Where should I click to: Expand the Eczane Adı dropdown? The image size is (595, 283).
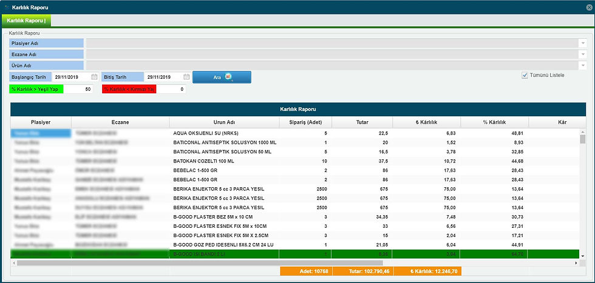[583, 55]
